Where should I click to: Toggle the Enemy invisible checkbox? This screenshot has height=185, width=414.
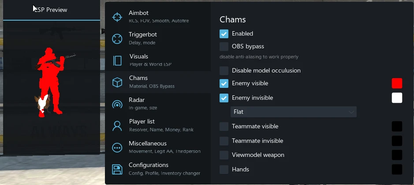click(224, 98)
